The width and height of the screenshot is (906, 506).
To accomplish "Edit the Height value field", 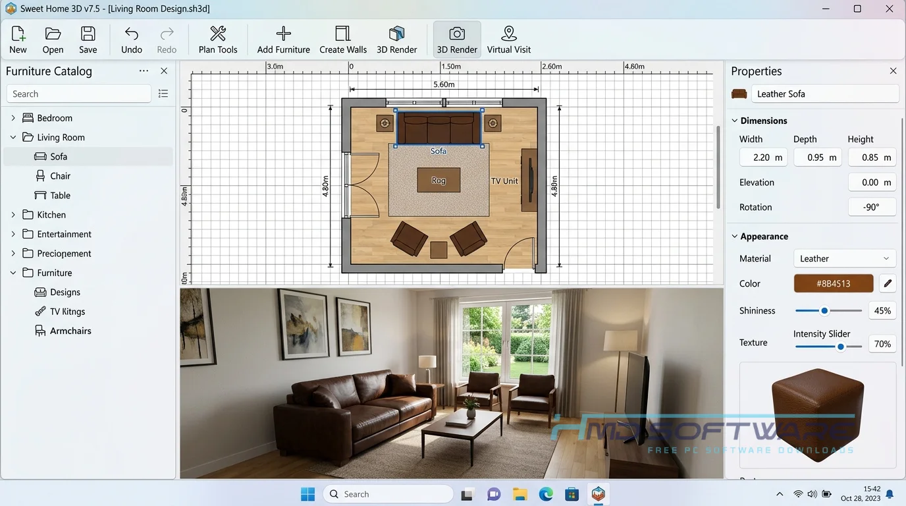I will point(872,157).
